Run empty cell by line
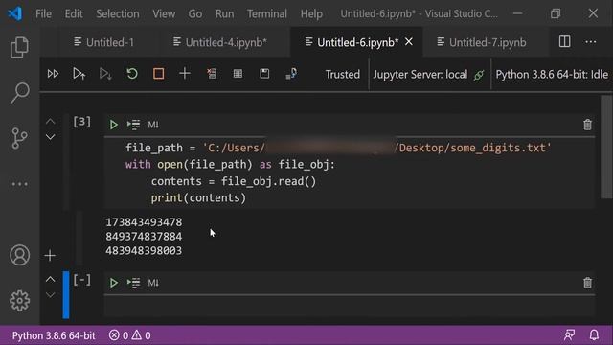 click(x=133, y=283)
